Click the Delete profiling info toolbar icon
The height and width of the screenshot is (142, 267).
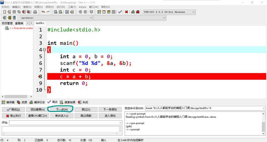(x=138, y=12)
